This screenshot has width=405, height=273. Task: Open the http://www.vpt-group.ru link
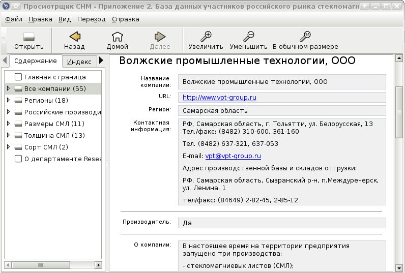tap(219, 98)
